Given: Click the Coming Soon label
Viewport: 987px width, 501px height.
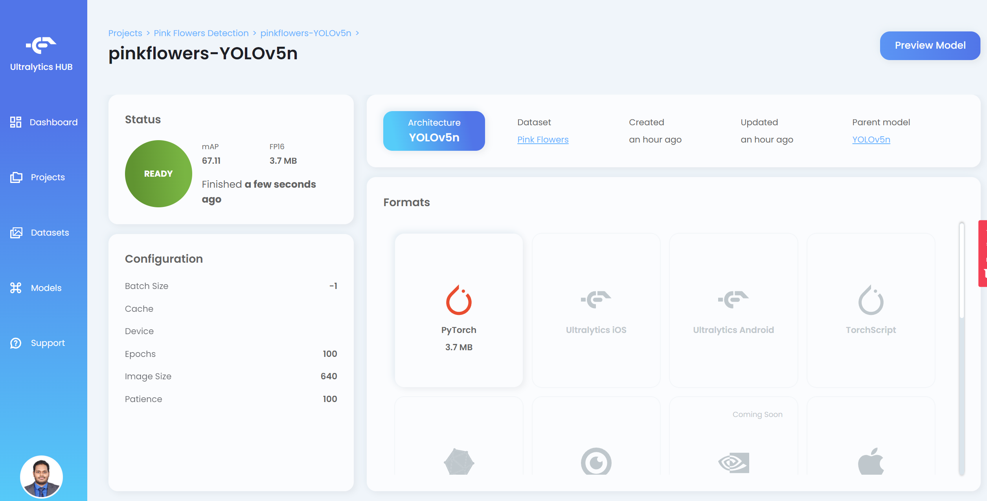Looking at the screenshot, I should (x=757, y=414).
